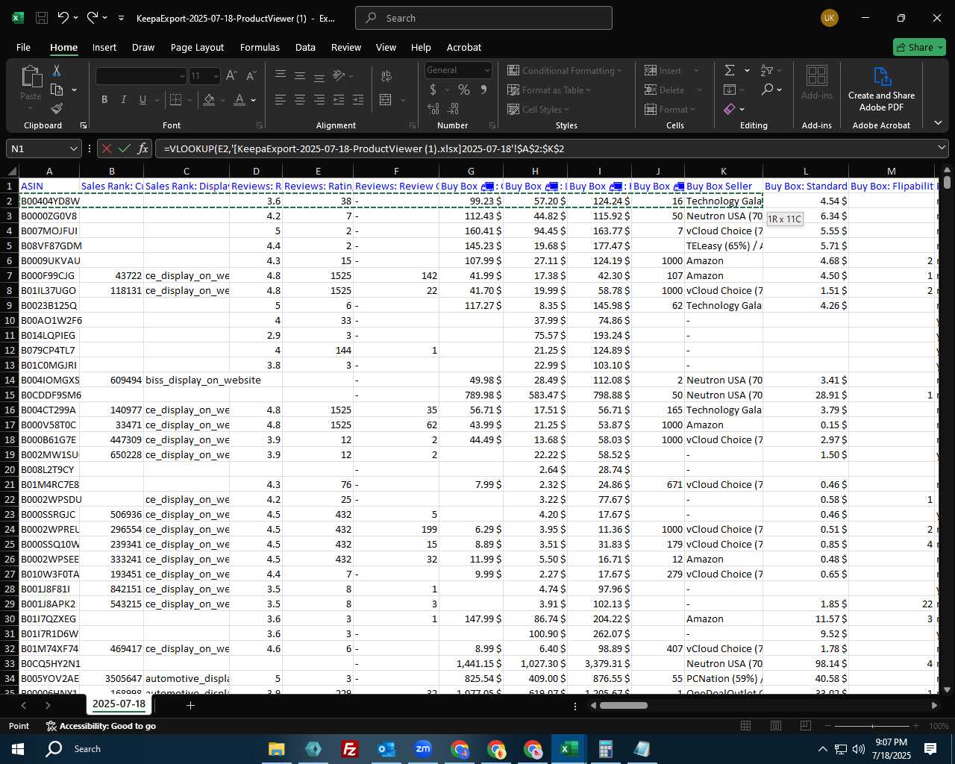Open the File menu

click(24, 47)
